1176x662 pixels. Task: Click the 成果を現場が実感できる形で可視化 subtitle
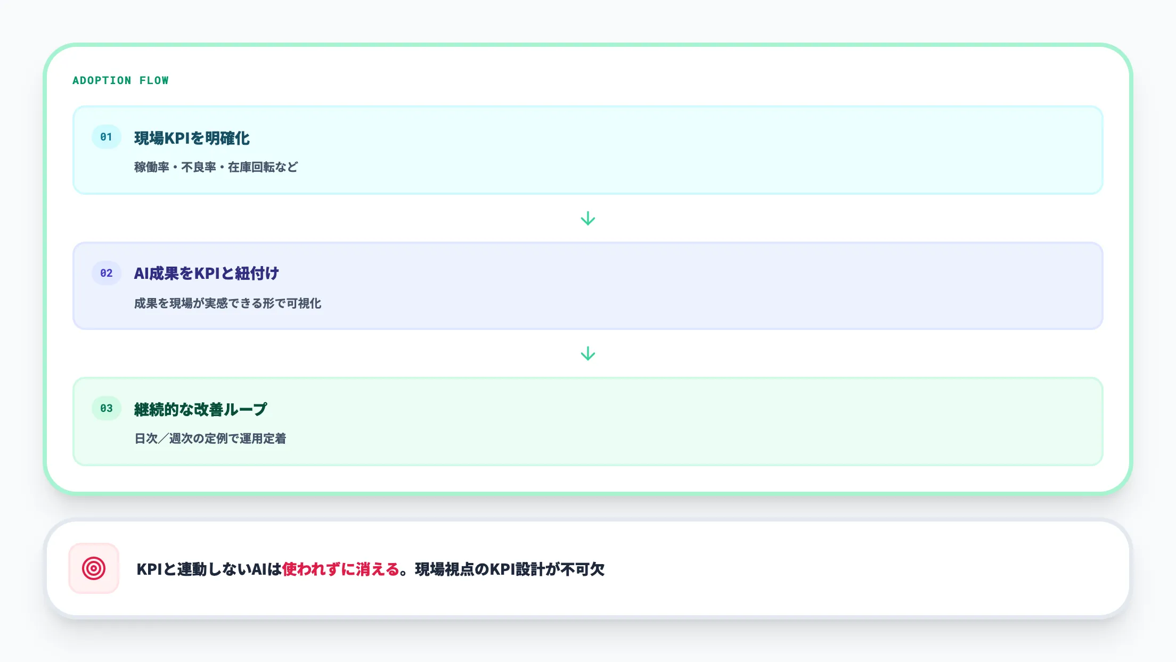click(227, 303)
